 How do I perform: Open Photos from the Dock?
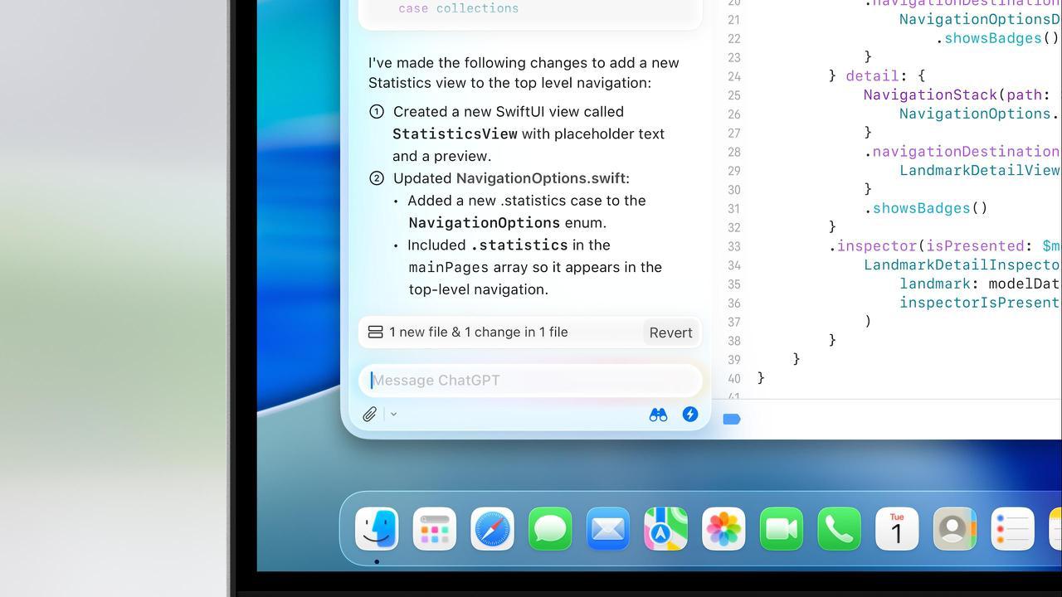[723, 529]
